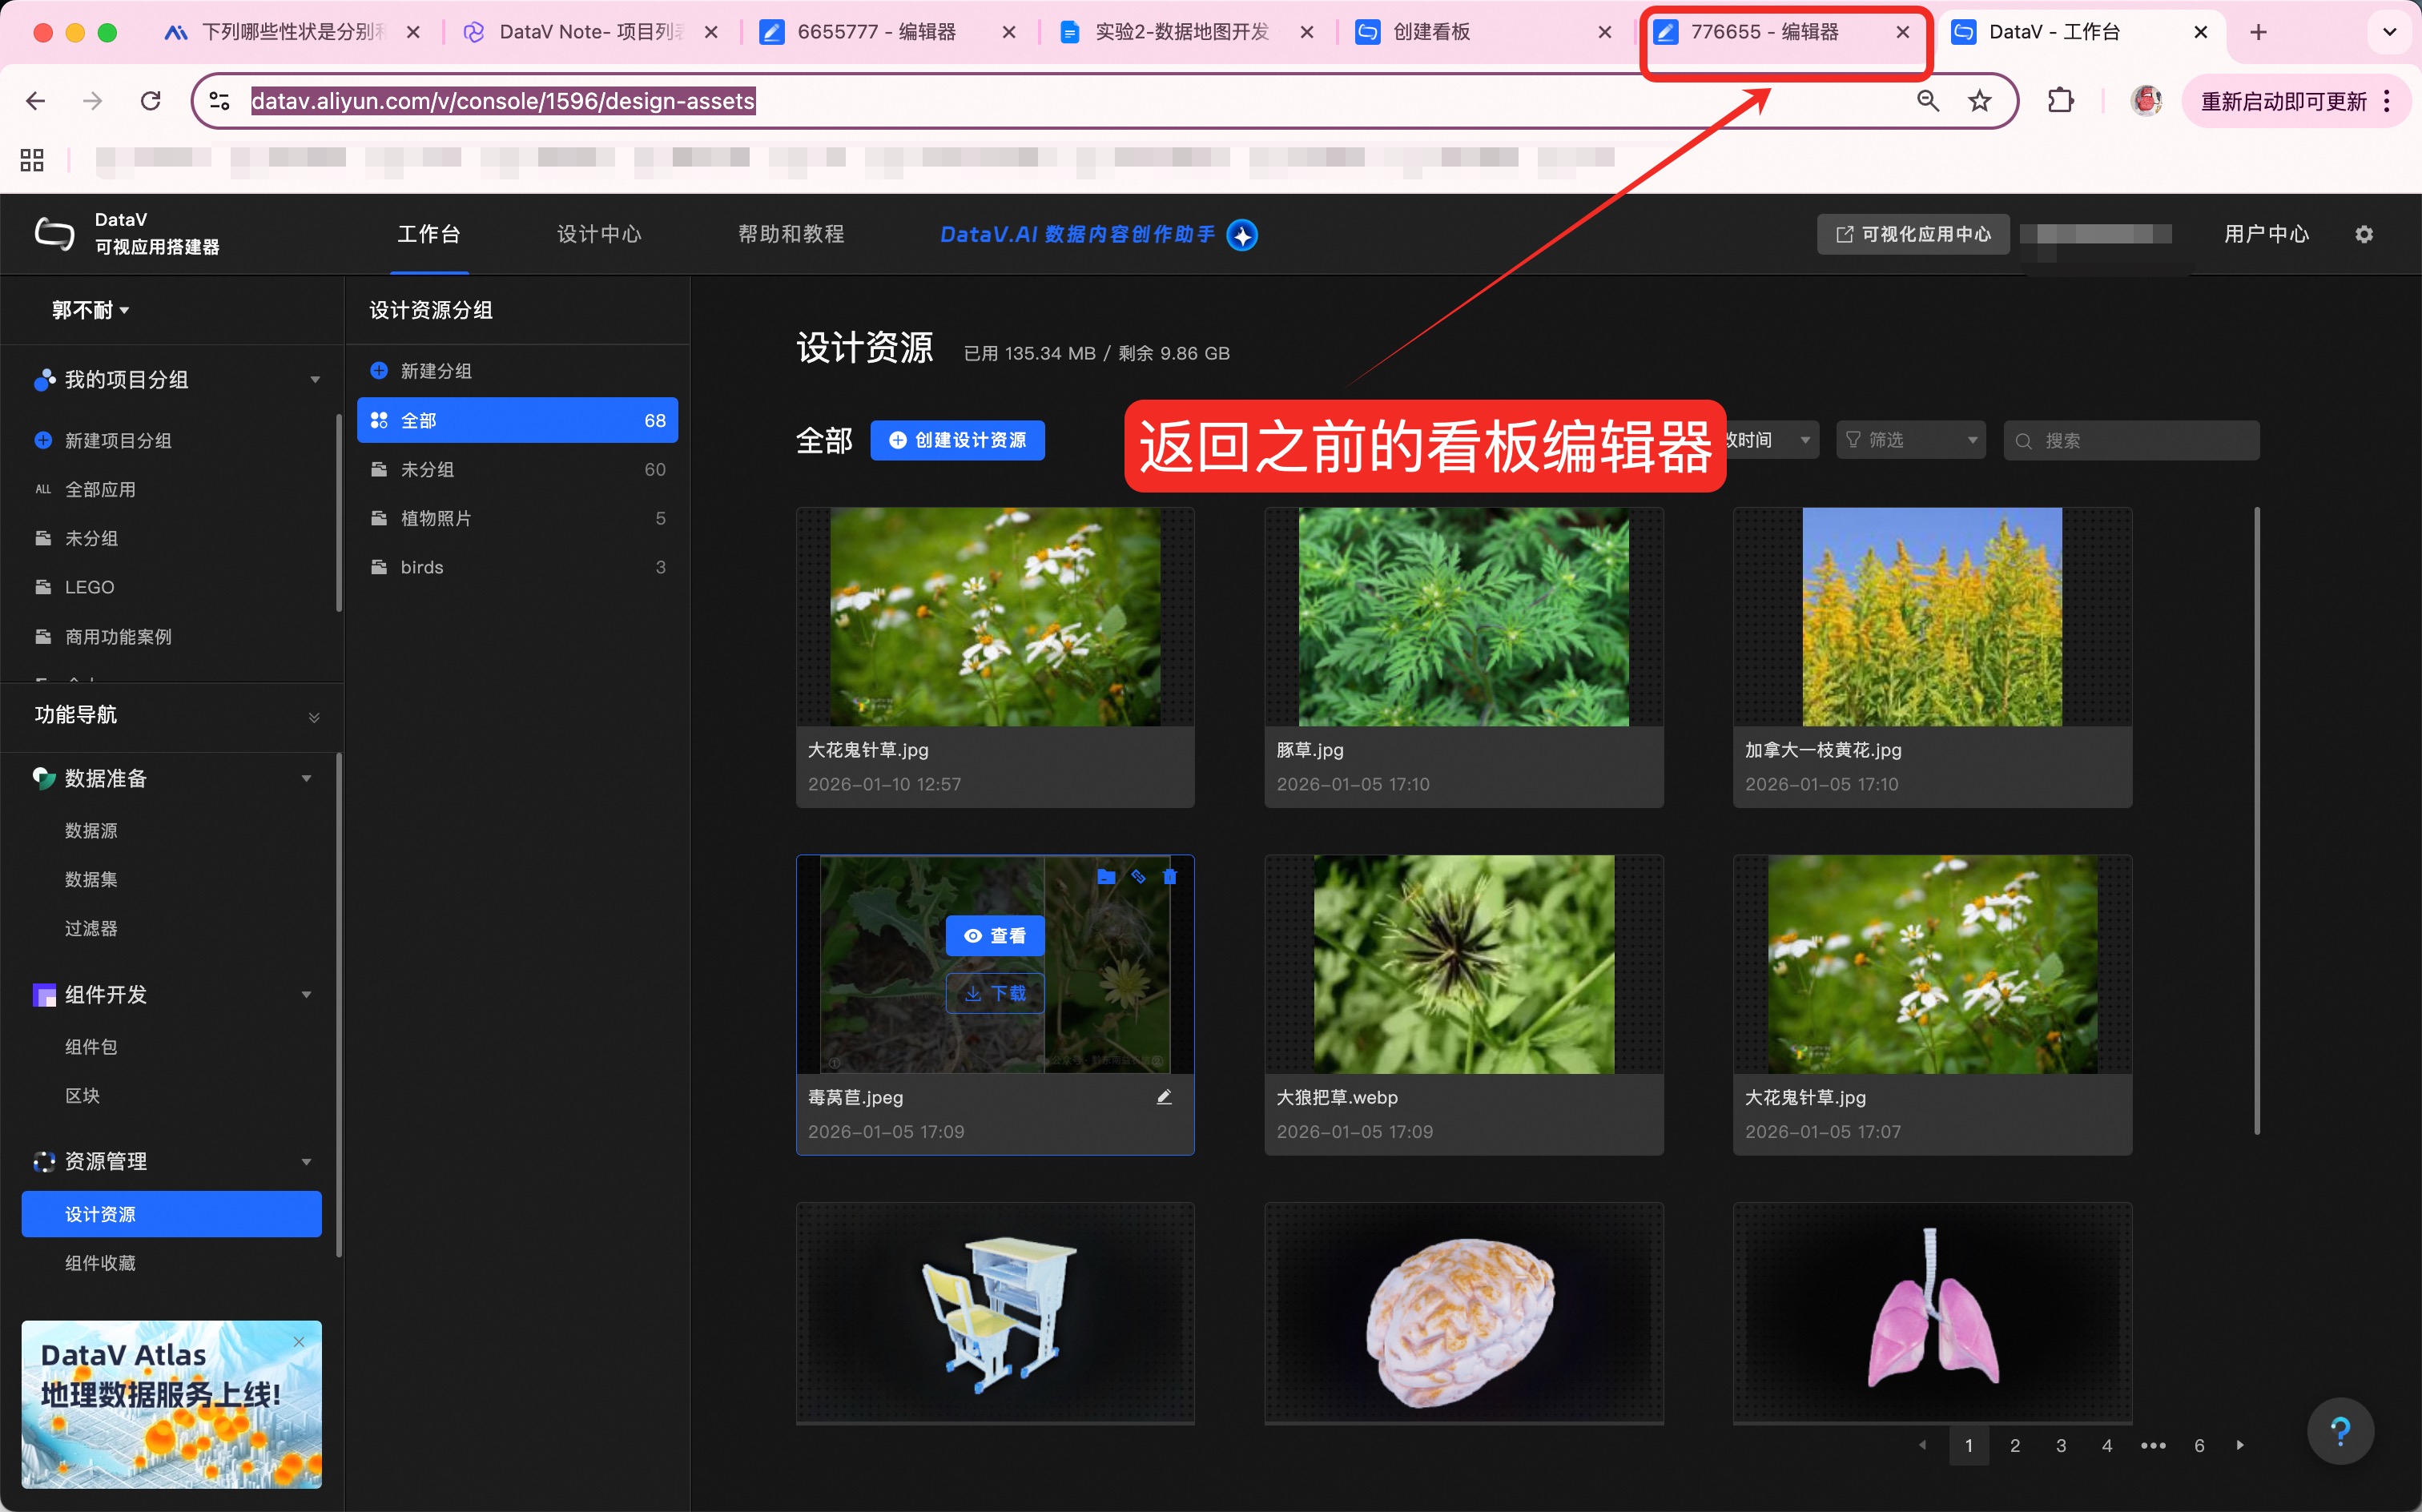Switch to 776655 - 编辑器 browser tab

[1765, 32]
